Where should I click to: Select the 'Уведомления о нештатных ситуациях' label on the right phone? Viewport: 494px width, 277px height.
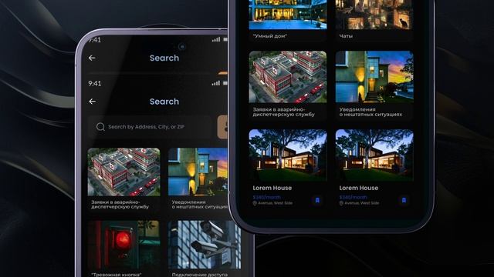coord(370,112)
